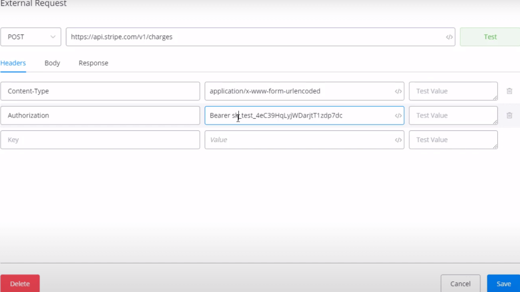The height and width of the screenshot is (292, 520).
Task: Open the POST method dropdown
Action: point(31,37)
